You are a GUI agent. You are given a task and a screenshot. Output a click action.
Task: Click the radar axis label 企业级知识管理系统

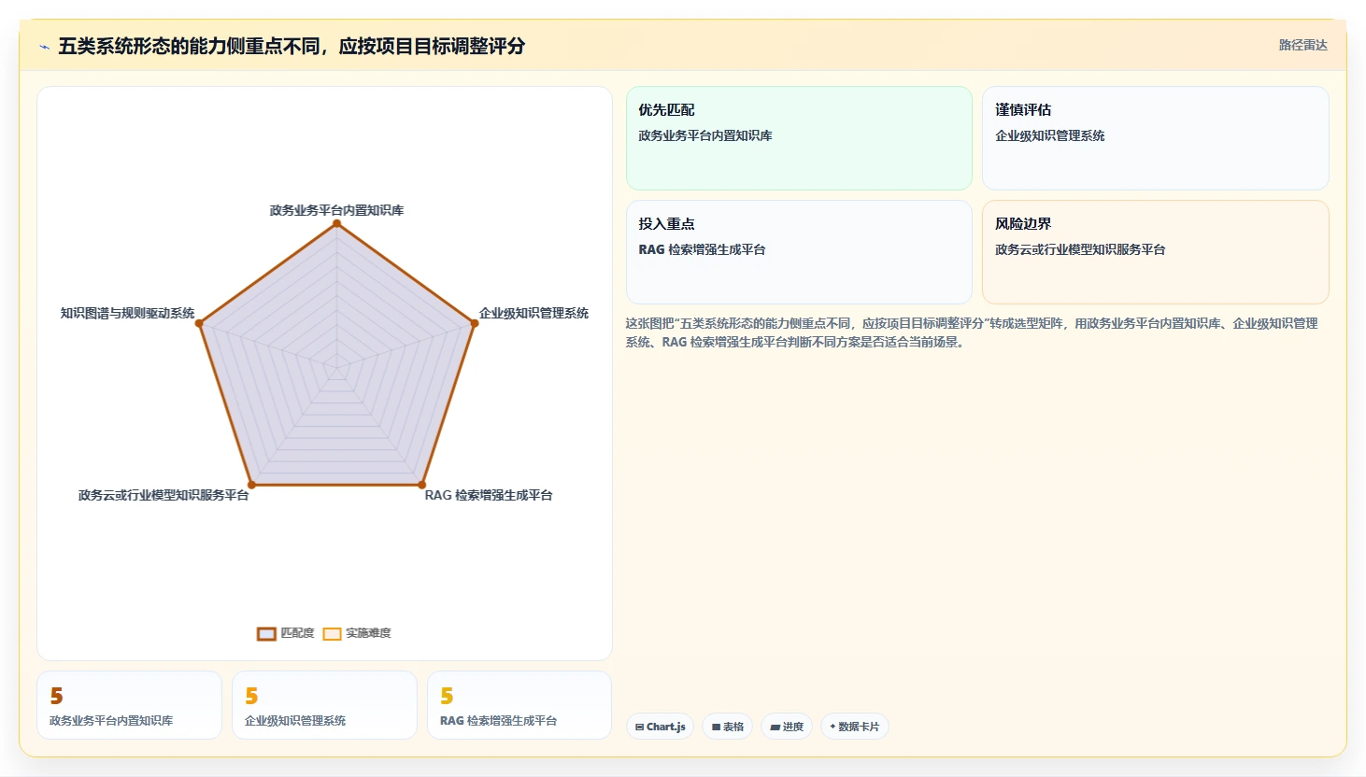click(534, 313)
